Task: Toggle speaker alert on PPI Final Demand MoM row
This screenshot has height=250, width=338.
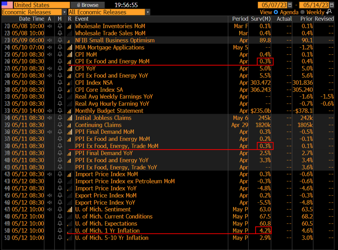Action: [50, 132]
